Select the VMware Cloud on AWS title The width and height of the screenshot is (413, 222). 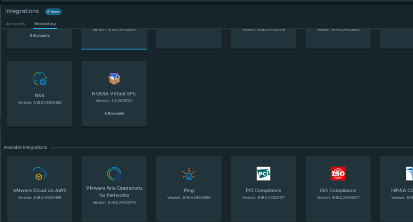pyautogui.click(x=40, y=190)
